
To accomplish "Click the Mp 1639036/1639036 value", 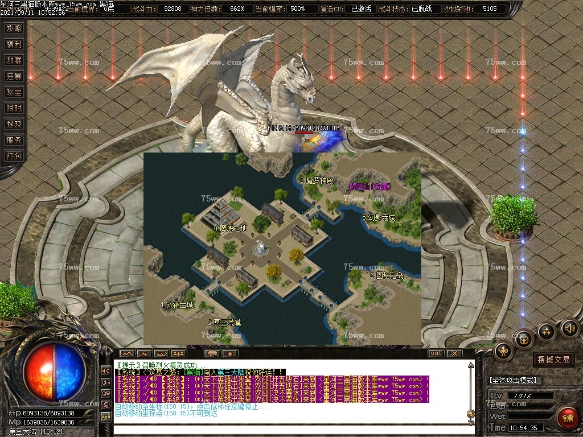I will (49, 422).
